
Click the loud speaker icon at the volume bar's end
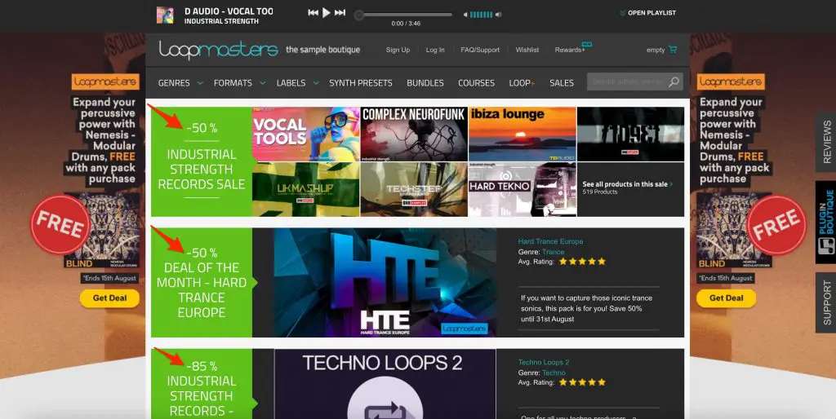click(x=498, y=15)
